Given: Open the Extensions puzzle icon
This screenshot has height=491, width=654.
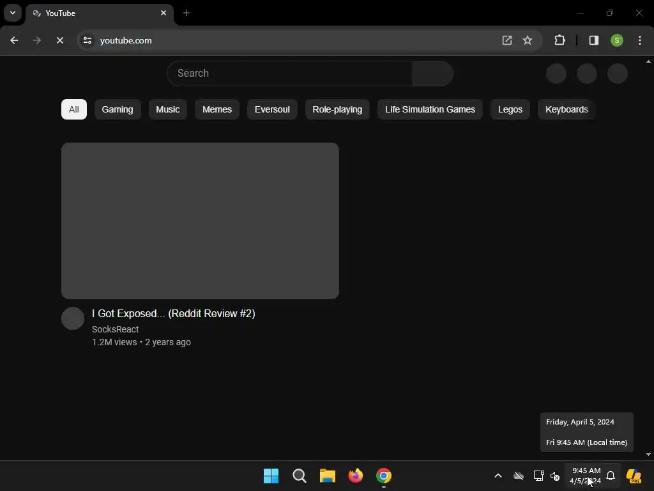Looking at the screenshot, I should coord(559,40).
